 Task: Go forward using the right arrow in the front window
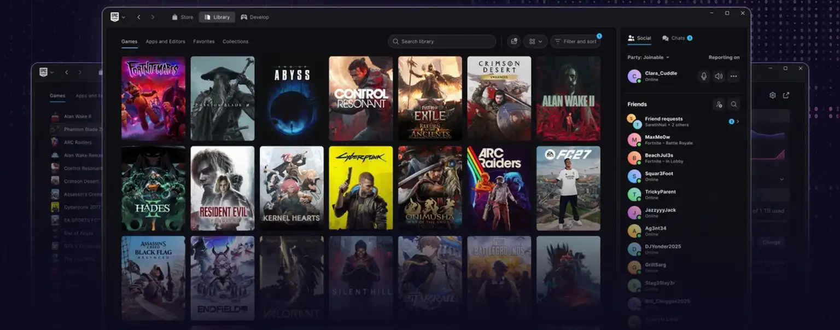153,18
